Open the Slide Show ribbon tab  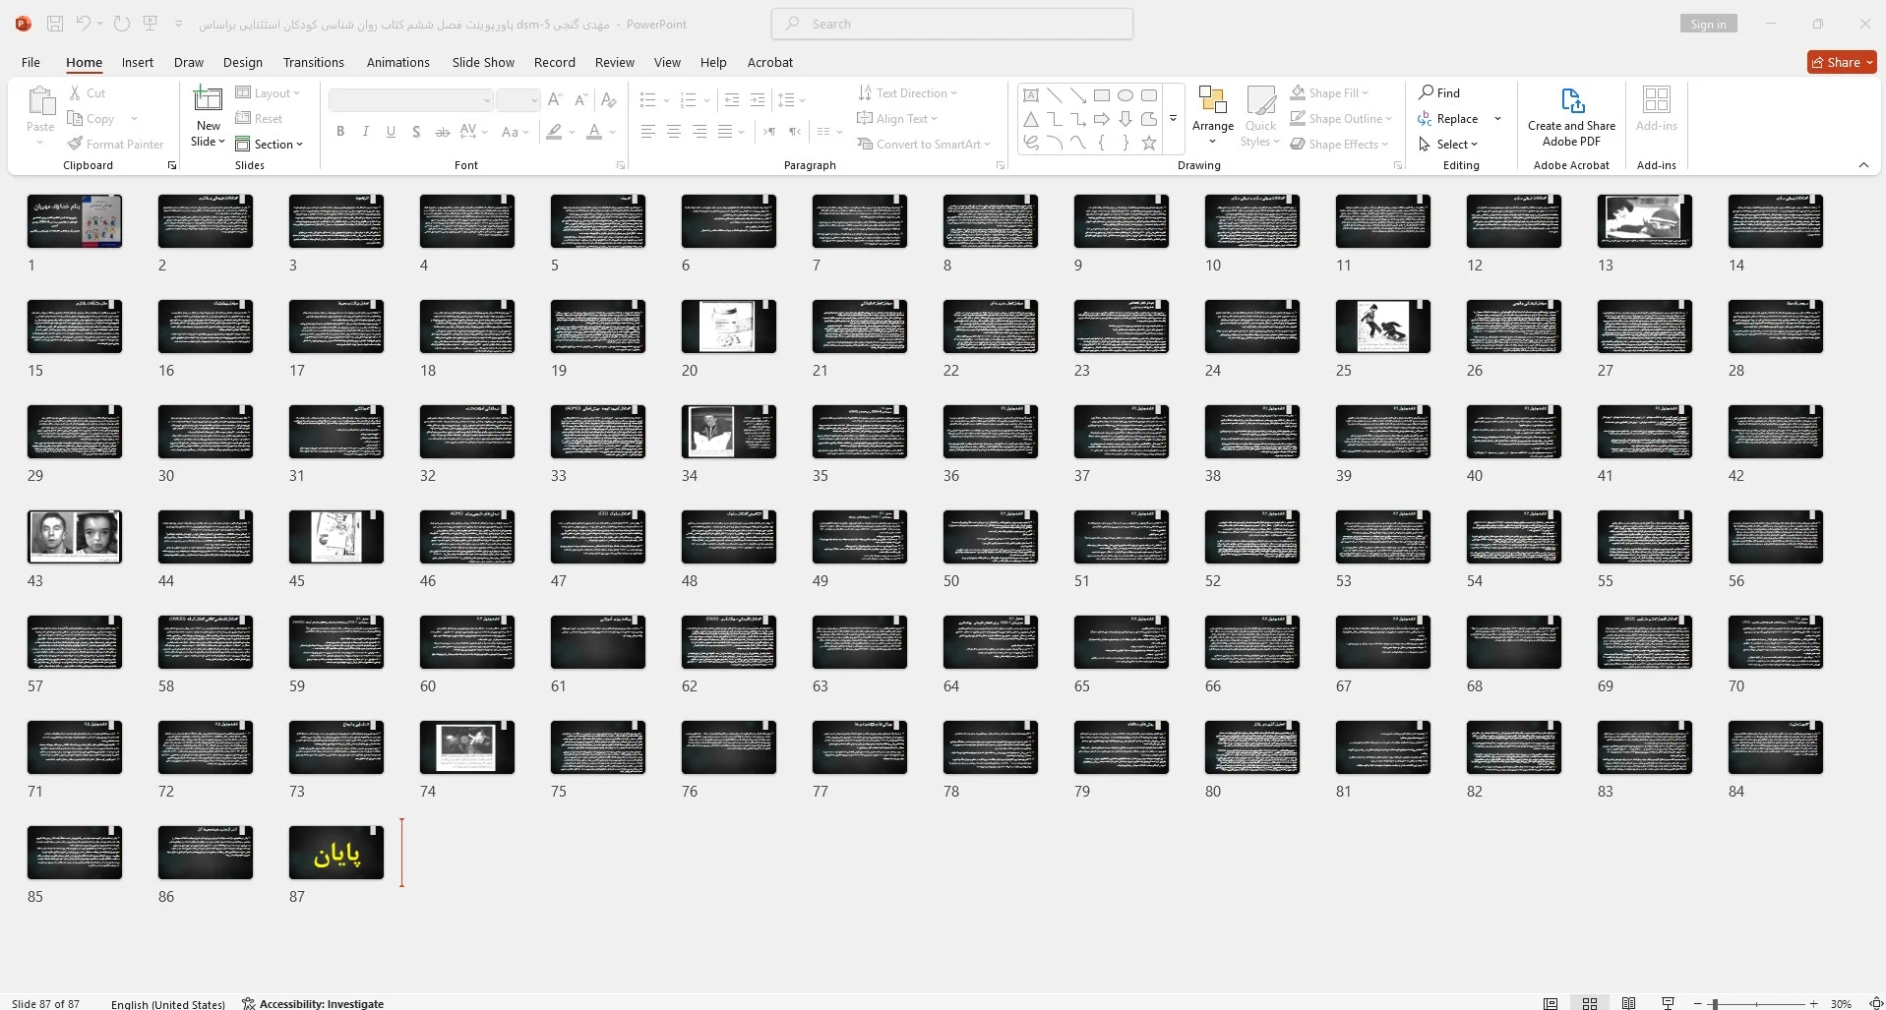pos(483,62)
